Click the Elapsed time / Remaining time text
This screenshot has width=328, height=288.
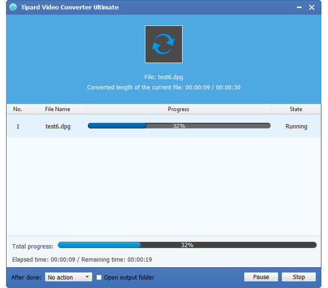point(82,260)
